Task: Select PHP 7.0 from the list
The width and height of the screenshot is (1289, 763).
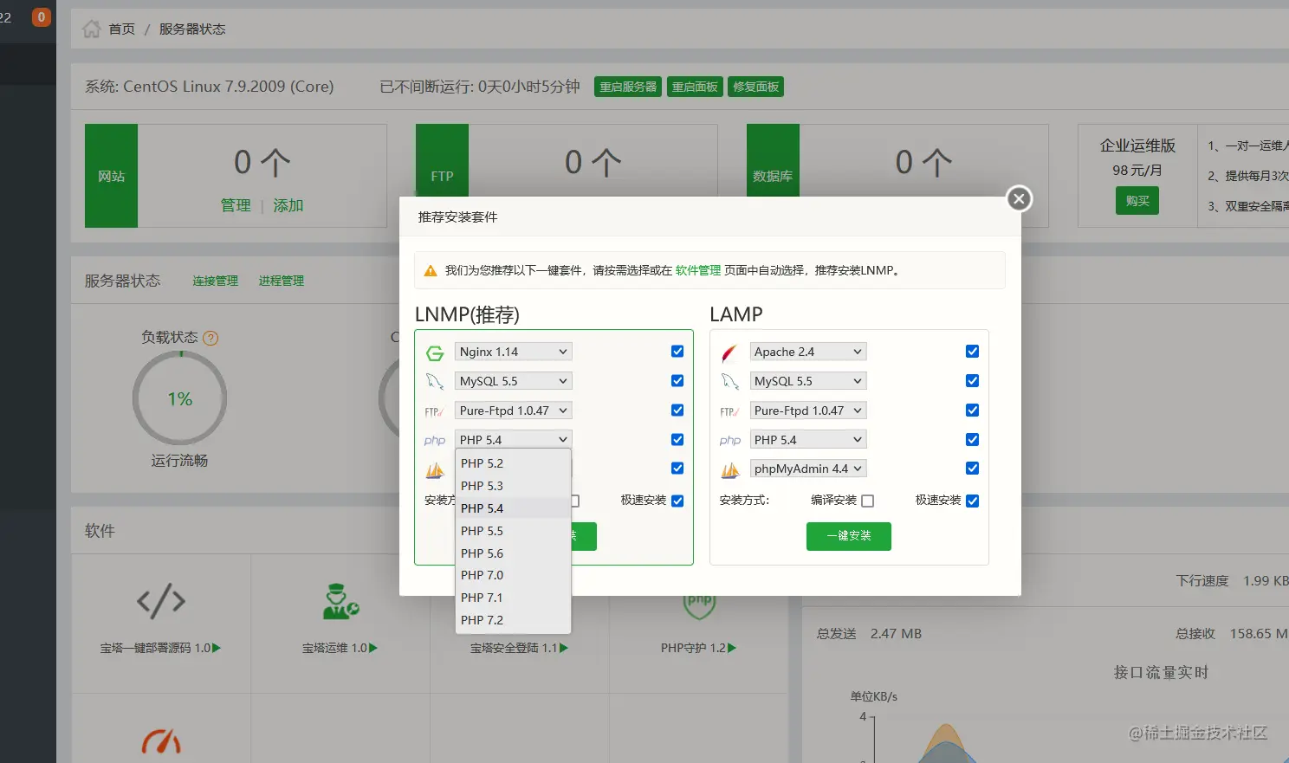Action: pos(513,575)
